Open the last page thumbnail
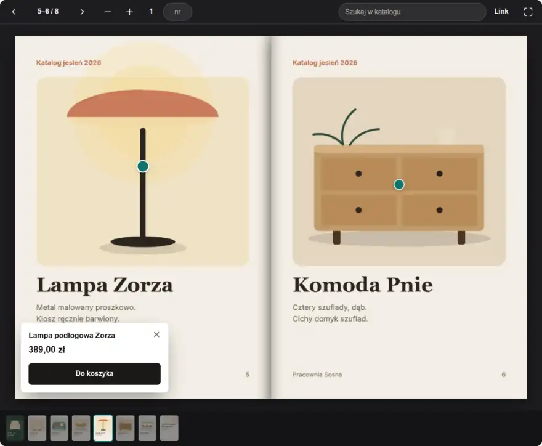This screenshot has height=446, width=542. coord(169,428)
